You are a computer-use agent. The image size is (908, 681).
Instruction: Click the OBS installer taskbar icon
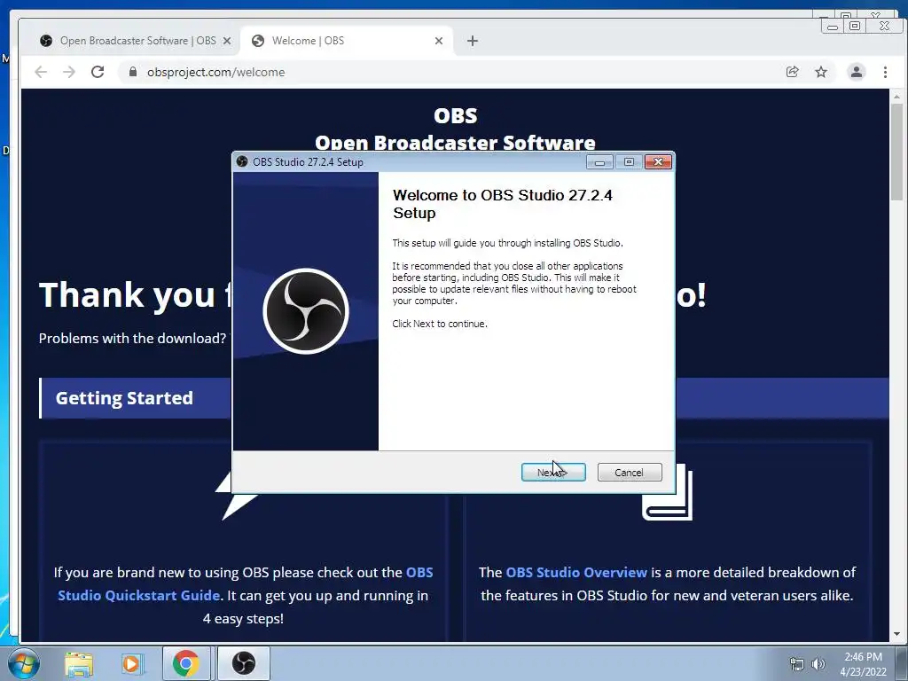(244, 663)
